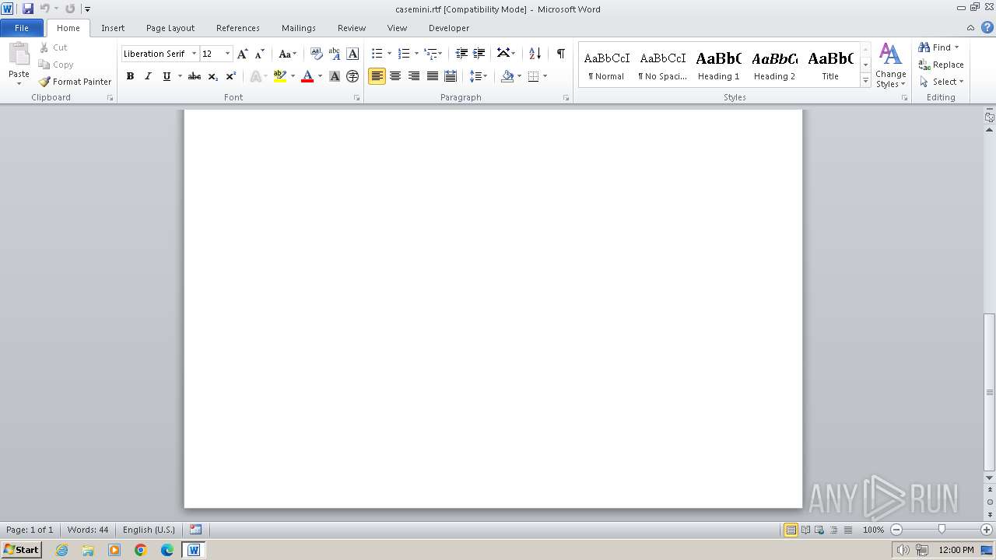The width and height of the screenshot is (996, 560).
Task: Toggle Underline formatting
Action: tap(167, 76)
